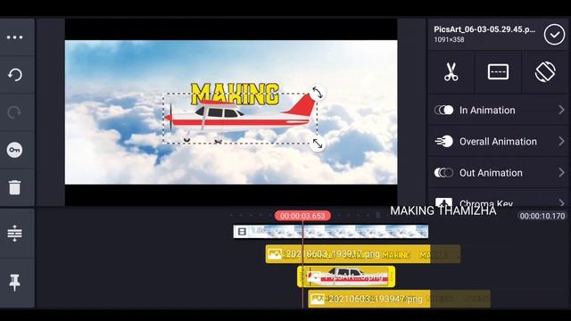This screenshot has width=571, height=321.
Task: Click the image icon on 193917.png clip
Action: coord(275,253)
